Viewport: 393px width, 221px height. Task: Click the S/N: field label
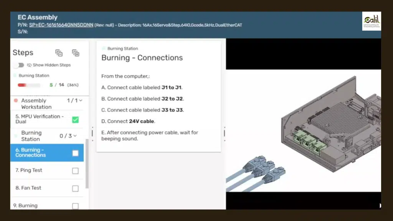pos(23,31)
